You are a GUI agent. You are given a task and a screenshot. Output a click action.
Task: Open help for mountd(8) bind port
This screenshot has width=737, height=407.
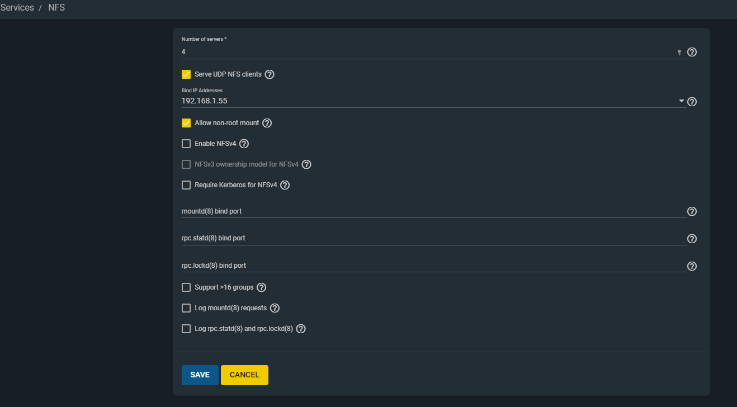coord(692,211)
